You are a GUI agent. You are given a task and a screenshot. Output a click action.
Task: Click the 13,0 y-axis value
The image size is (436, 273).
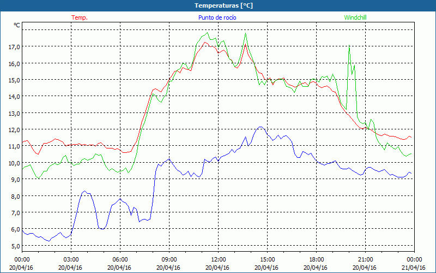15,114
